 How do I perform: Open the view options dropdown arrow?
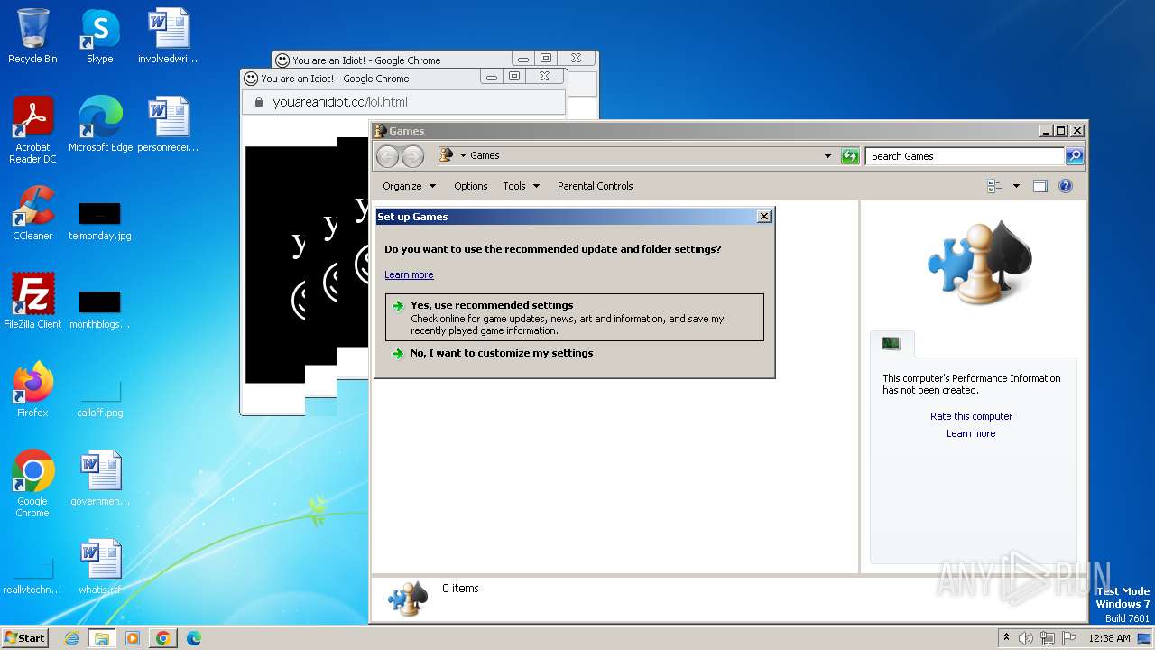tap(1016, 186)
